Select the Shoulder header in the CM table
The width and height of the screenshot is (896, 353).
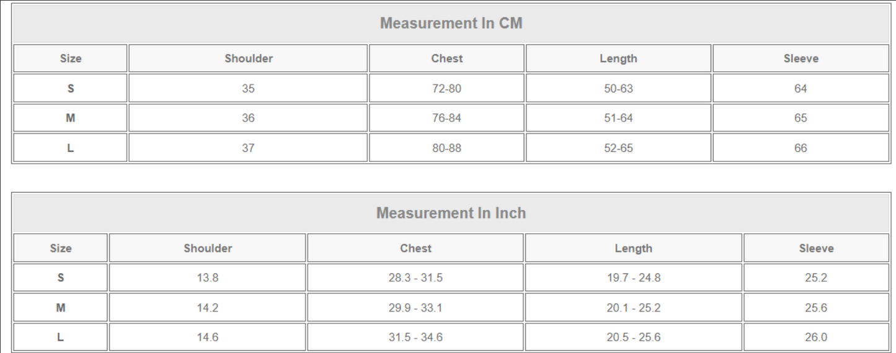coord(248,58)
